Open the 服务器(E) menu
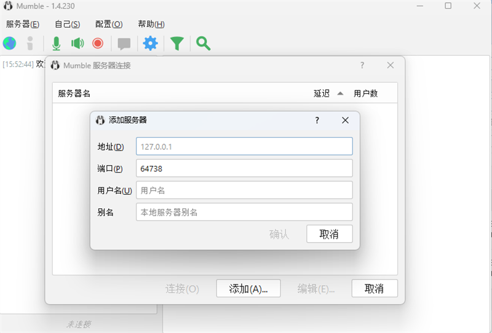The height and width of the screenshot is (333, 492). pyautogui.click(x=23, y=24)
